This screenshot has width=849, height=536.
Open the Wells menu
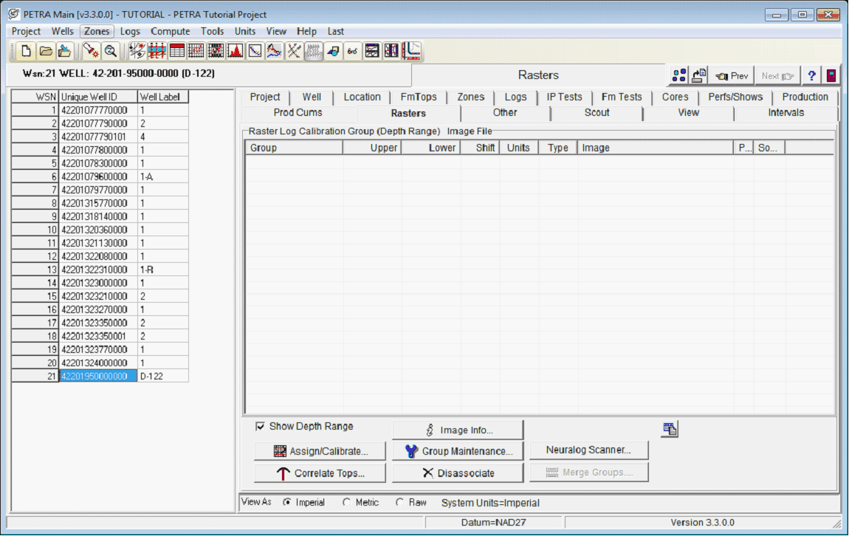pyautogui.click(x=63, y=31)
